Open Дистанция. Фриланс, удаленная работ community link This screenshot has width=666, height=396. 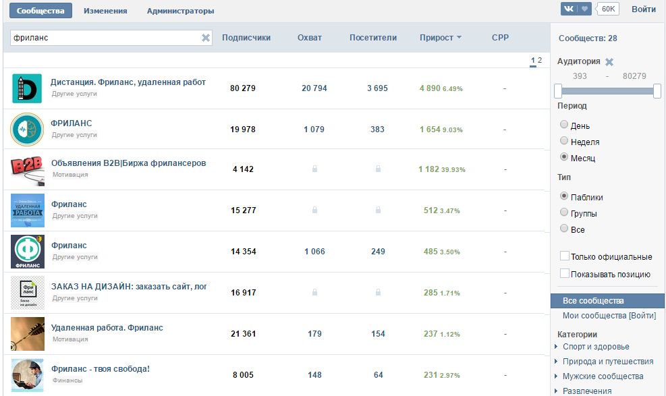(x=128, y=82)
